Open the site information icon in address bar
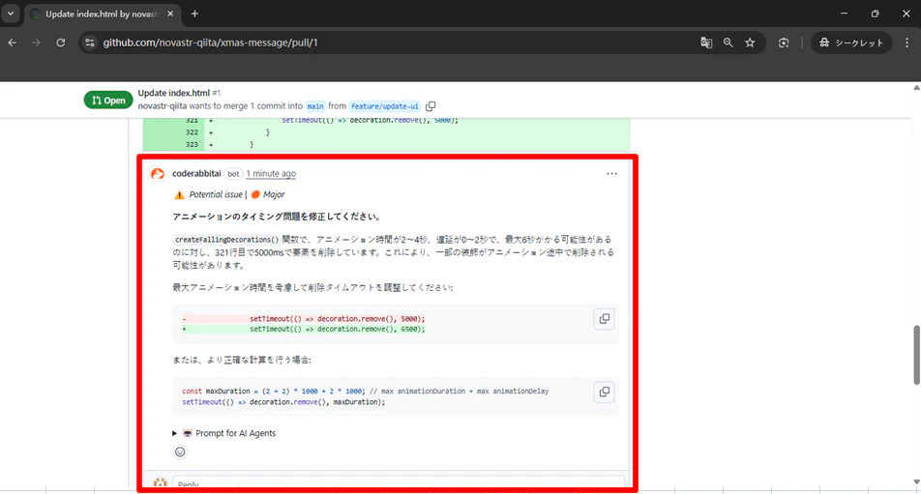Viewport: 921px width, 494px height. pyautogui.click(x=89, y=43)
